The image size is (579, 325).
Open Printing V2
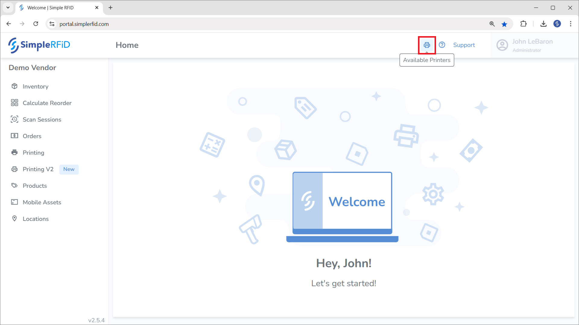coord(38,169)
